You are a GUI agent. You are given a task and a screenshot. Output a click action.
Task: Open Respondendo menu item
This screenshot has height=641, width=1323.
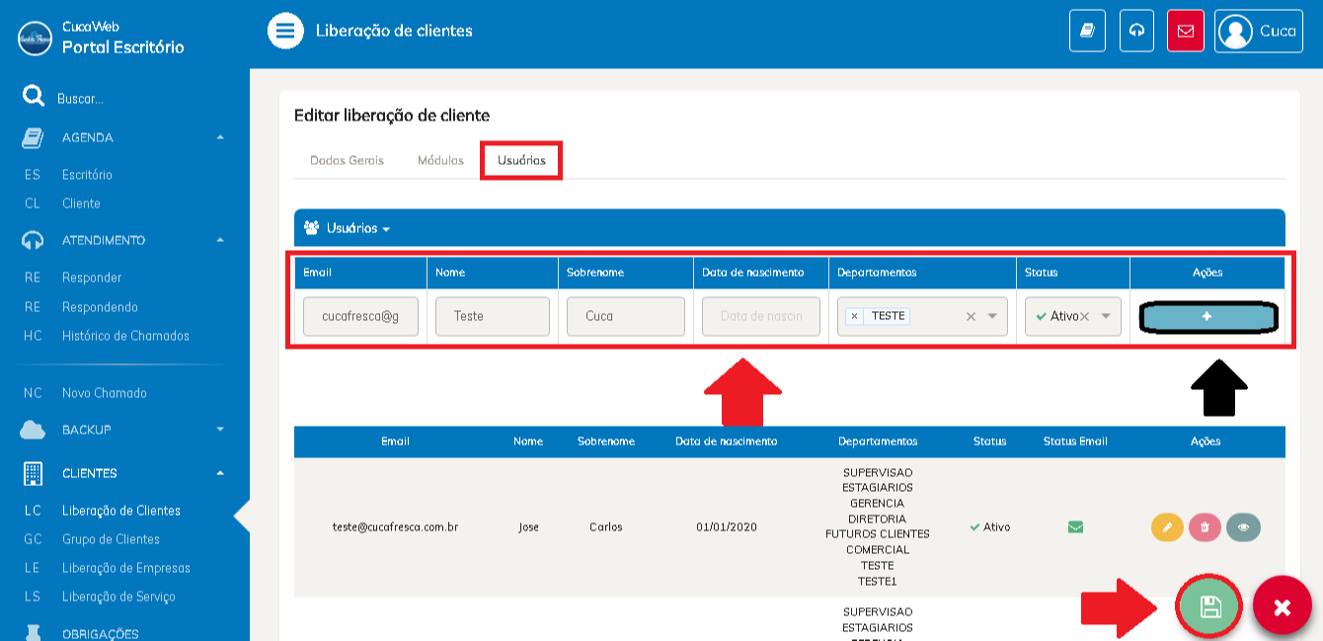100,307
